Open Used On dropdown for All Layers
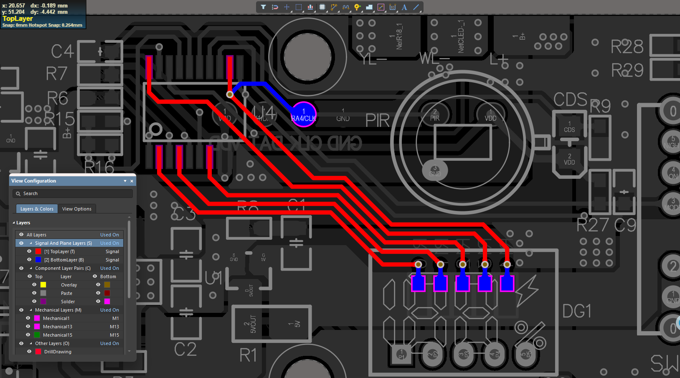 (x=109, y=235)
